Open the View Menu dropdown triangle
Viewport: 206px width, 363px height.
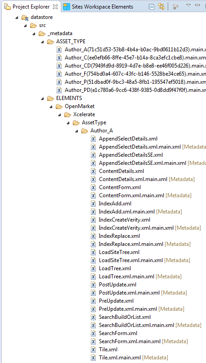coord(188,5)
